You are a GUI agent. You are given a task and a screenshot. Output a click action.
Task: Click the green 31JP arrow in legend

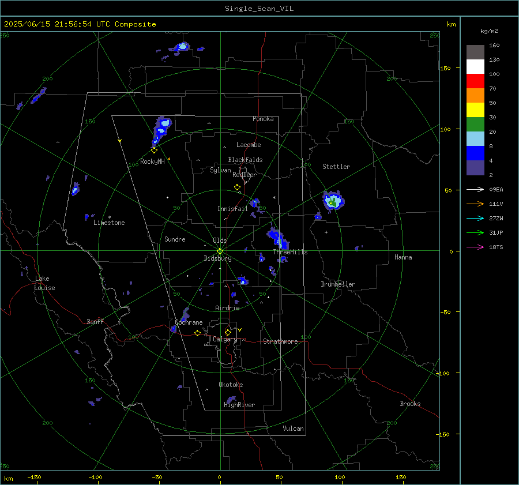point(475,233)
